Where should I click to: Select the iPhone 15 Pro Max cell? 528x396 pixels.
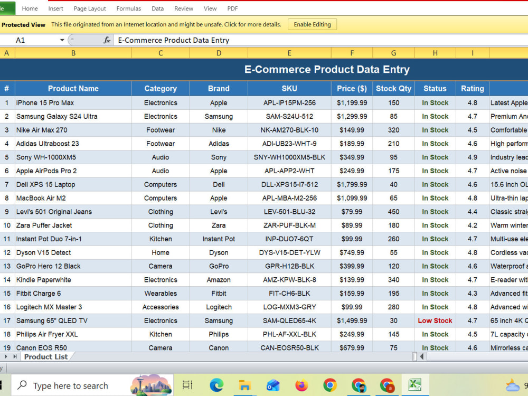pos(73,103)
